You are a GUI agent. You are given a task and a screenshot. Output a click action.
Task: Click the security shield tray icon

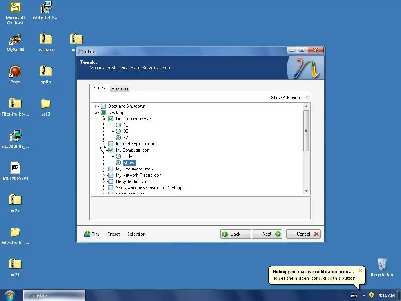point(371,295)
